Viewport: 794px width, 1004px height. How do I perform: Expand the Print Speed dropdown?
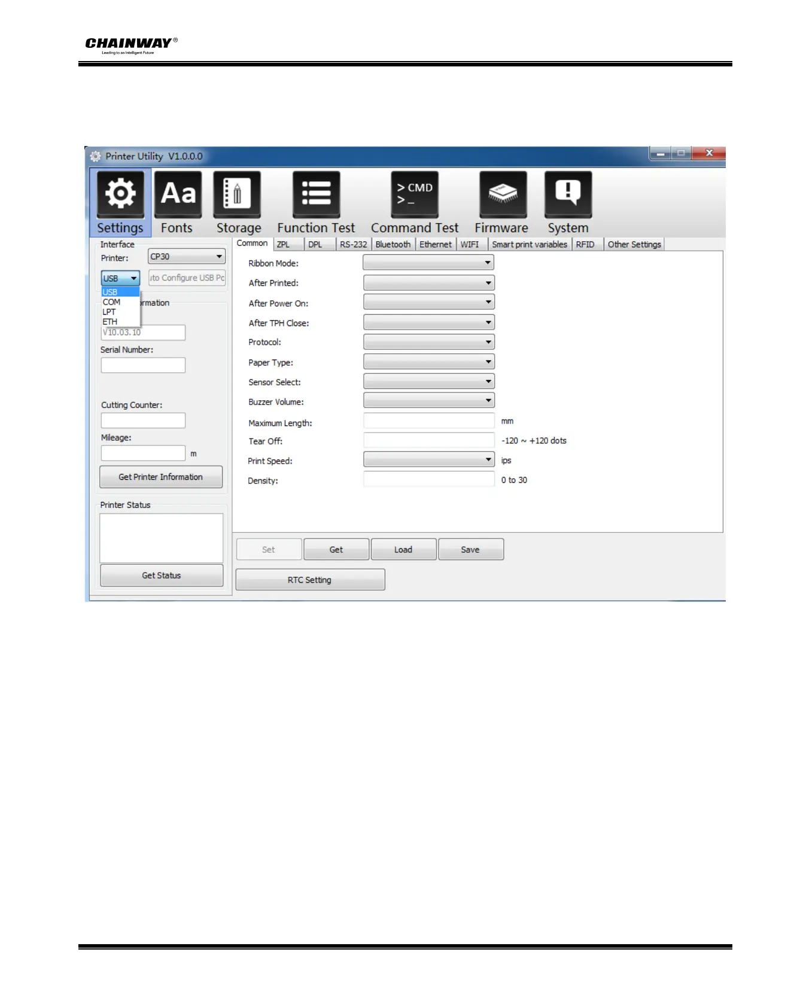pos(428,460)
